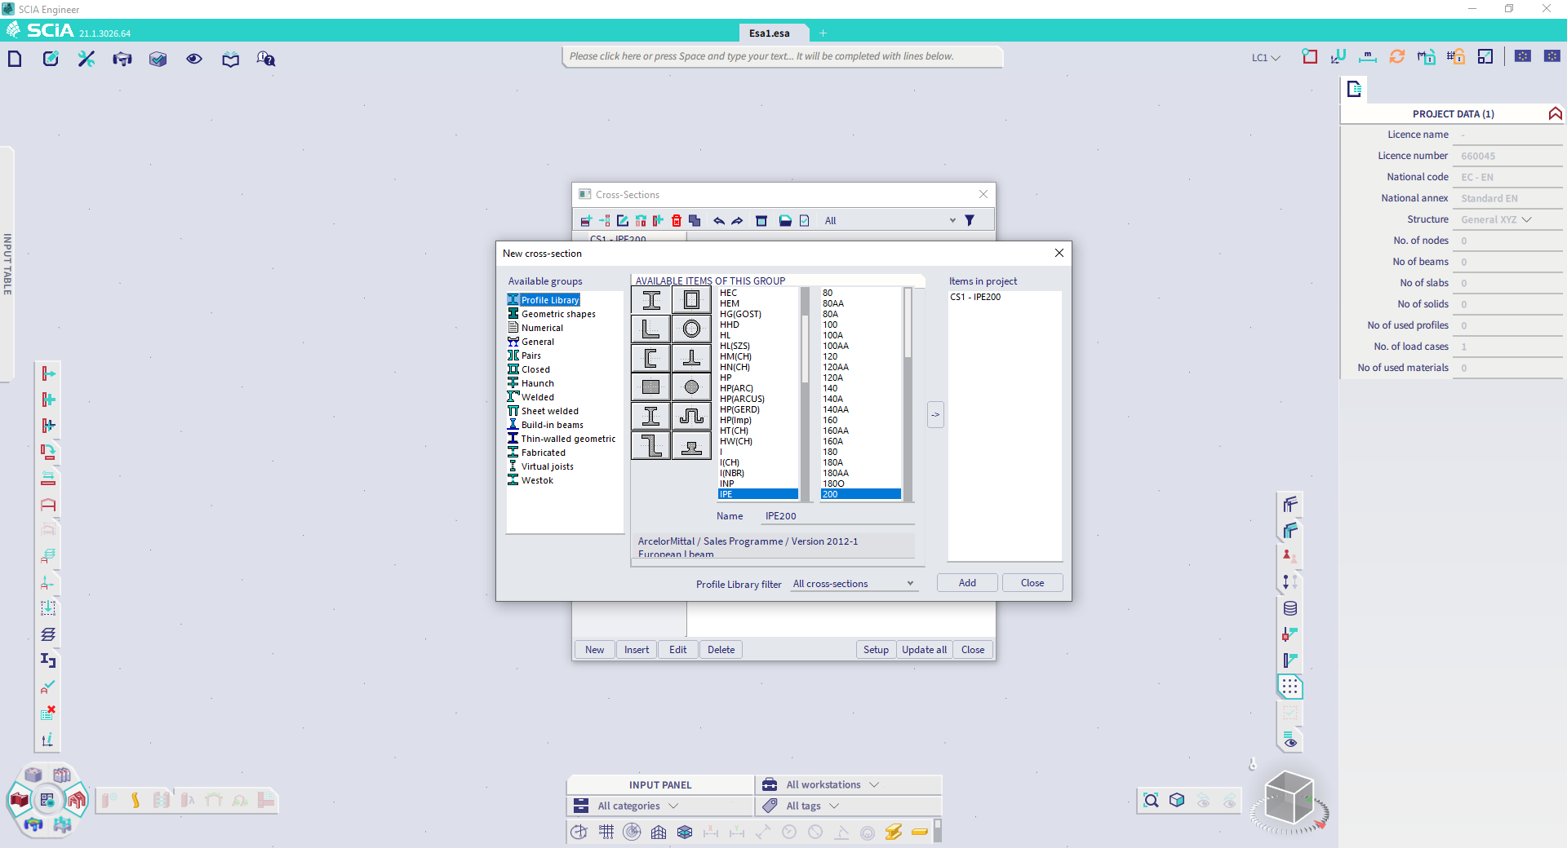Open the grid tool in the input panel

[606, 833]
